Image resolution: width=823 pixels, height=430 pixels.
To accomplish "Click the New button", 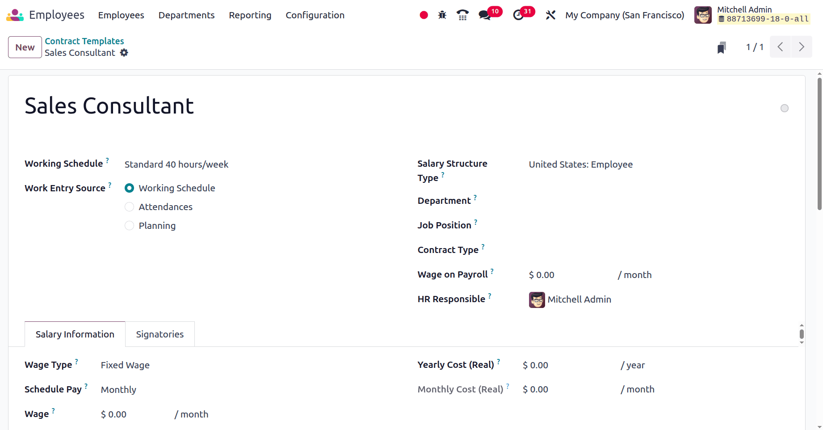I will click(25, 47).
